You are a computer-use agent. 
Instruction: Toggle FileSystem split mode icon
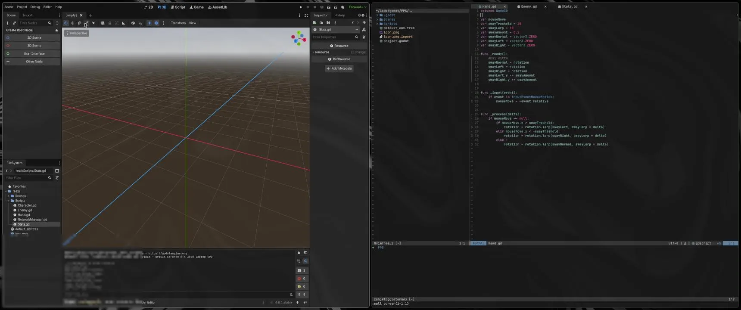point(57,170)
